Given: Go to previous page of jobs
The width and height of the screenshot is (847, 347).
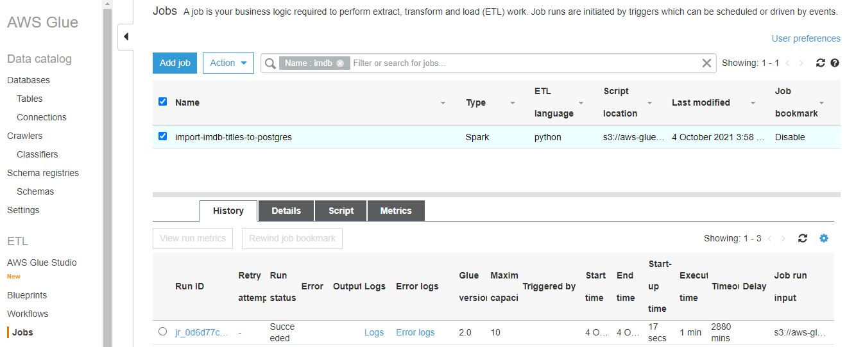Looking at the screenshot, I should 787,63.
